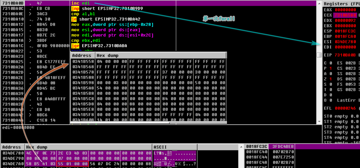Screen dimensions: 360x168
Task: Toggle the Z flag value
Action: coord(331,79)
